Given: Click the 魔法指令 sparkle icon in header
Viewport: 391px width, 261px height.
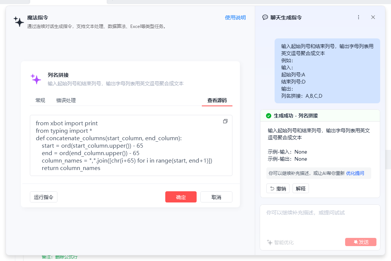Looking at the screenshot, I should coord(19,22).
